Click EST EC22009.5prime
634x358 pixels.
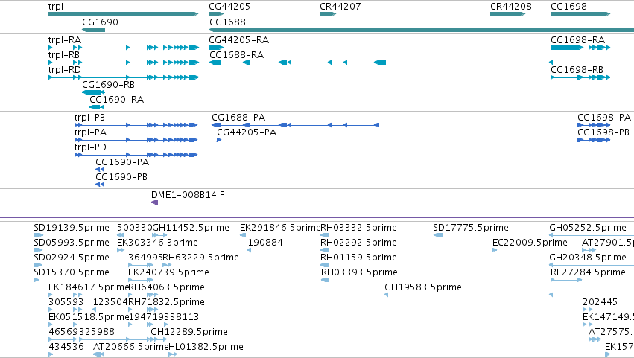coord(495,250)
